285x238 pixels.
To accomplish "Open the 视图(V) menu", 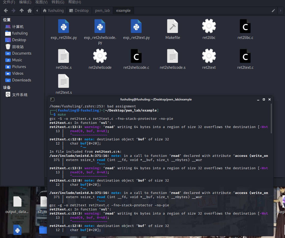I will pos(41,2).
